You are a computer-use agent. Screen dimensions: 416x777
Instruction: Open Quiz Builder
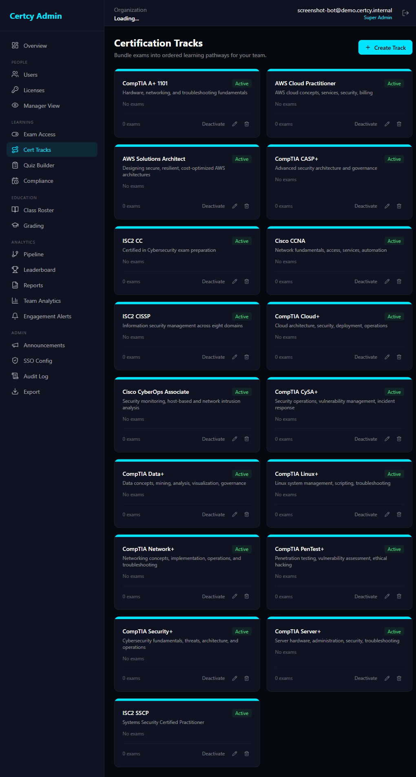[x=52, y=165]
